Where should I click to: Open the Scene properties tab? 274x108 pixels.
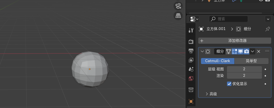click(x=191, y=69)
